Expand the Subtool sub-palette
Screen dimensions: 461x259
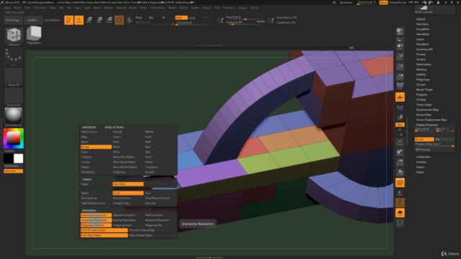pos(421,19)
